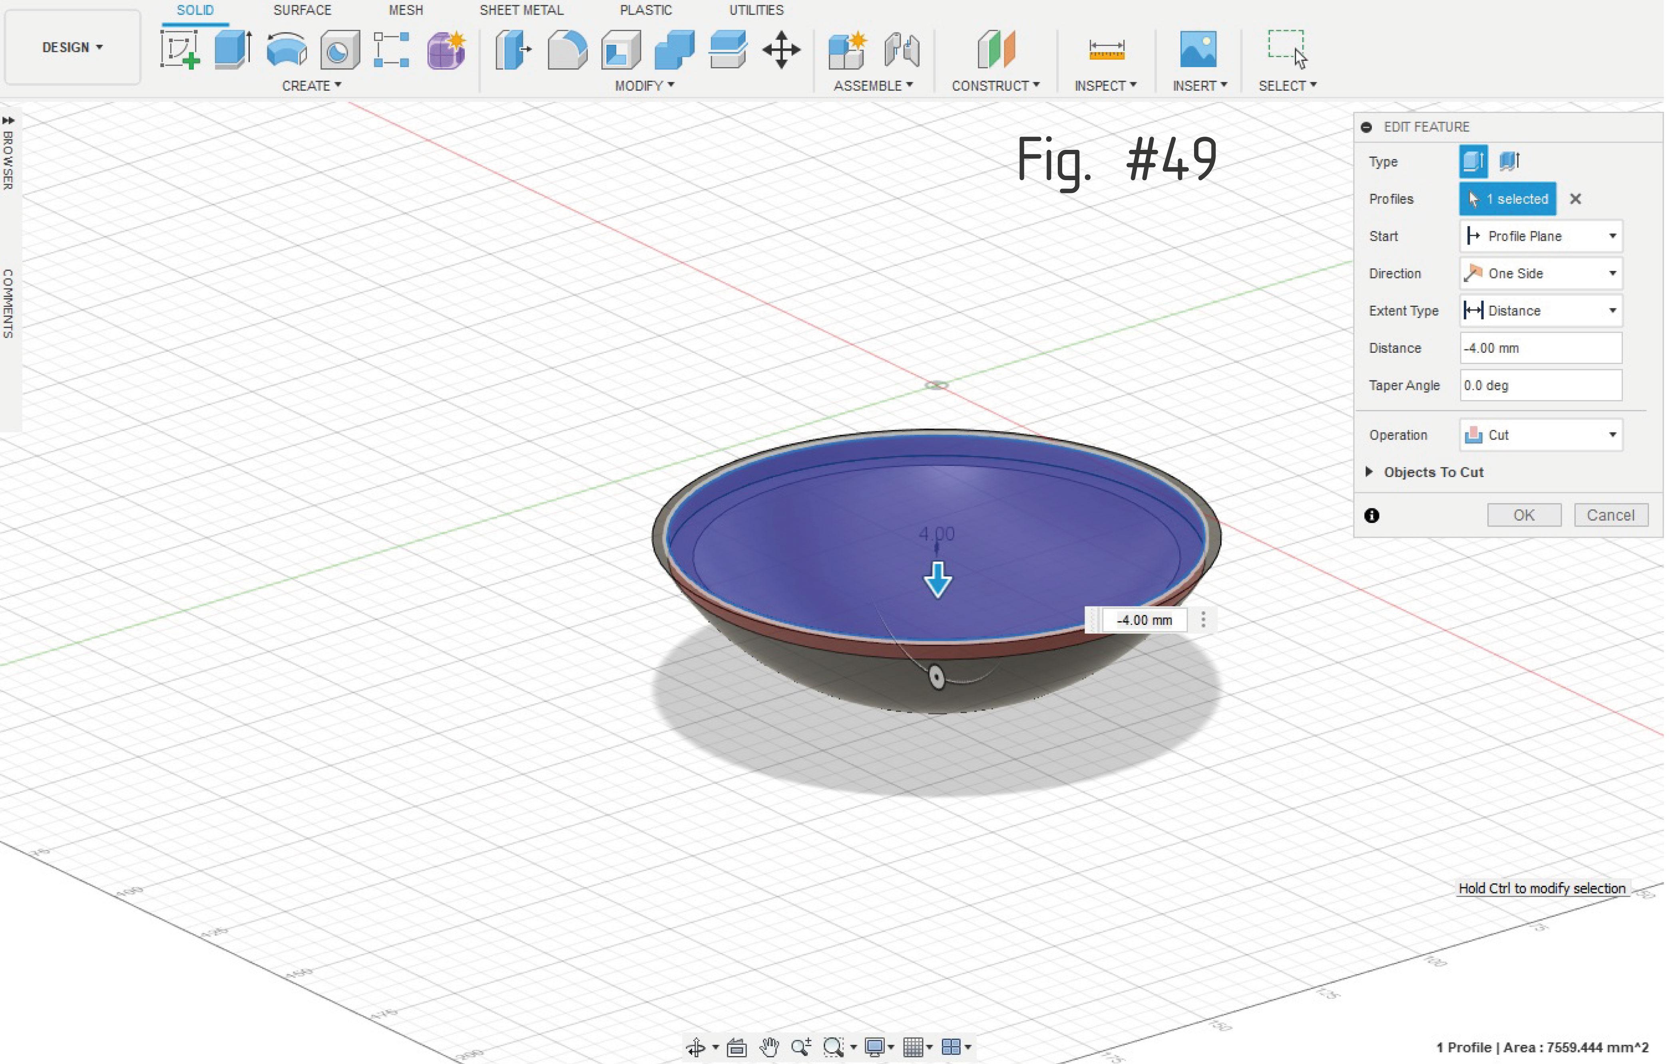Click the OK button
The height and width of the screenshot is (1064, 1676).
tap(1524, 515)
